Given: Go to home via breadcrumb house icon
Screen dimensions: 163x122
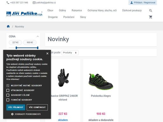Looking at the screenshot, I should pos(8,26).
